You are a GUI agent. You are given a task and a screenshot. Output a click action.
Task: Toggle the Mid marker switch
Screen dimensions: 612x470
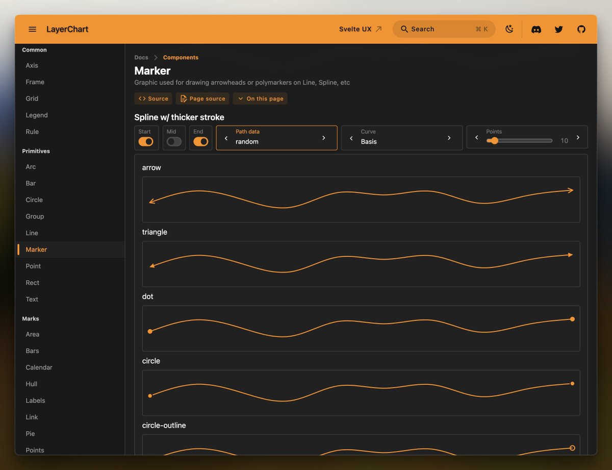coord(174,141)
